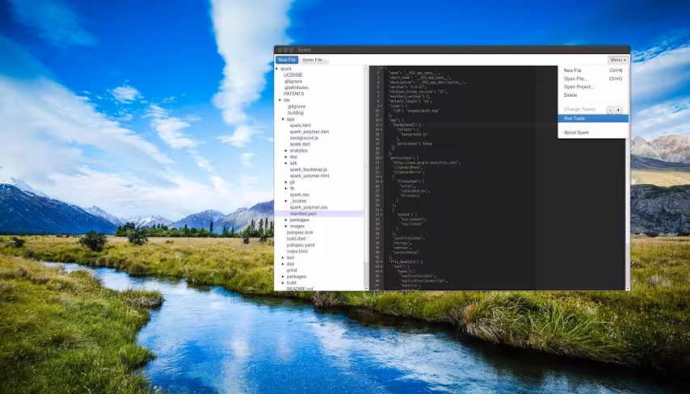Screen dimensions: 690x394
Task: Select Run Tests from the menu
Action: [593, 119]
